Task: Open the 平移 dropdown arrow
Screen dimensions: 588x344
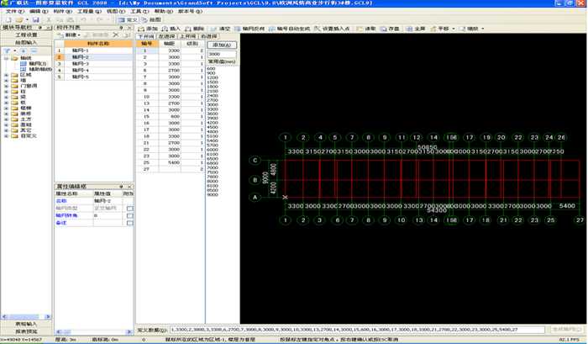Action: pyautogui.click(x=454, y=29)
